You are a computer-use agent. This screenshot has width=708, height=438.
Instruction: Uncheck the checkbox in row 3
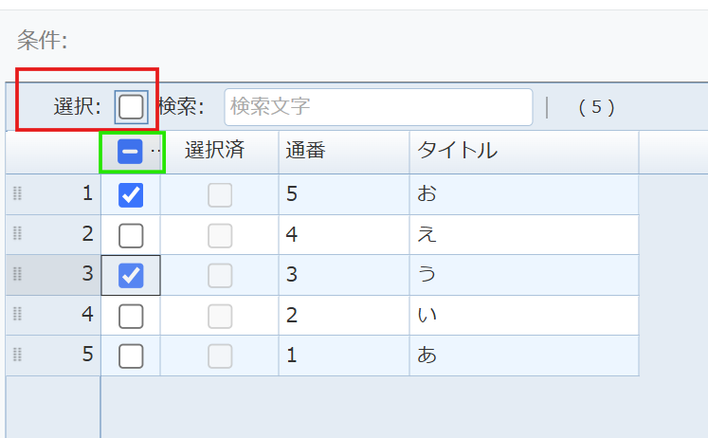coord(131,276)
